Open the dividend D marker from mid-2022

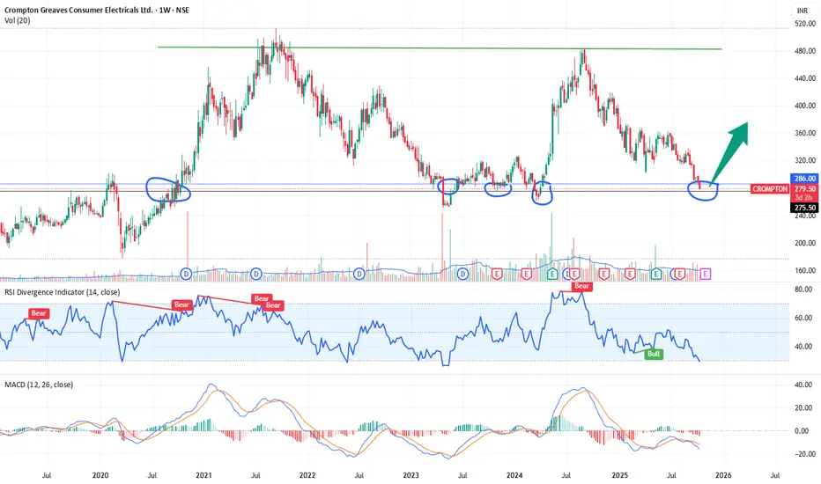coord(359,274)
